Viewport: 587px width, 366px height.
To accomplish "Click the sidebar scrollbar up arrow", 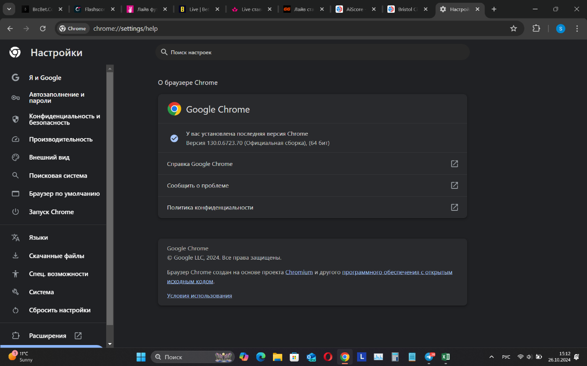I will point(110,68).
